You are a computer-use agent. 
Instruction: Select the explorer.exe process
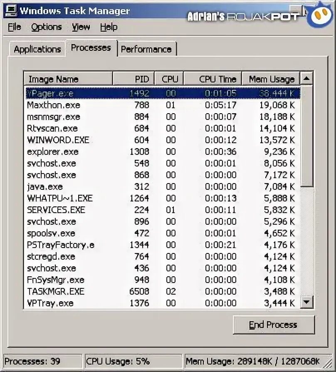pyautogui.click(x=162, y=151)
